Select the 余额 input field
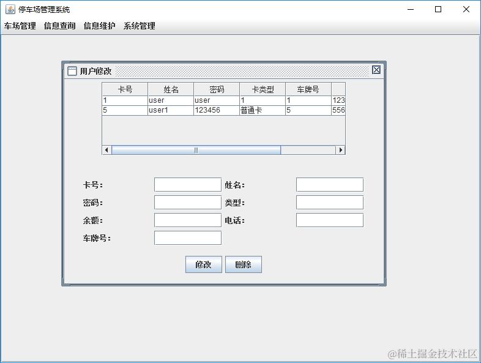The image size is (481, 363). [x=188, y=220]
